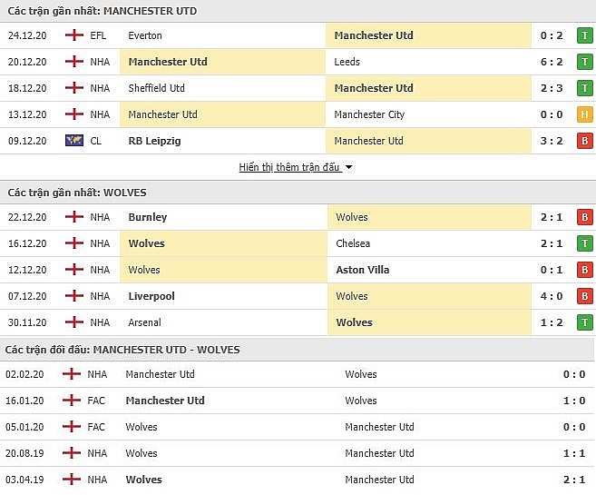
Task: Click green T badge for Arsenal vs Wolves
Action: [584, 322]
